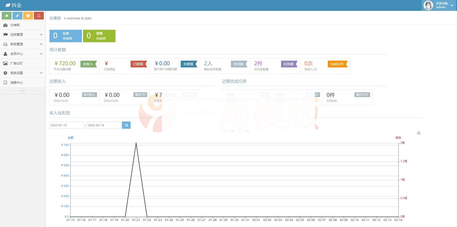Open 广告幻灯 in the sidebar
Screen dimensions: 457x227
pos(16,63)
